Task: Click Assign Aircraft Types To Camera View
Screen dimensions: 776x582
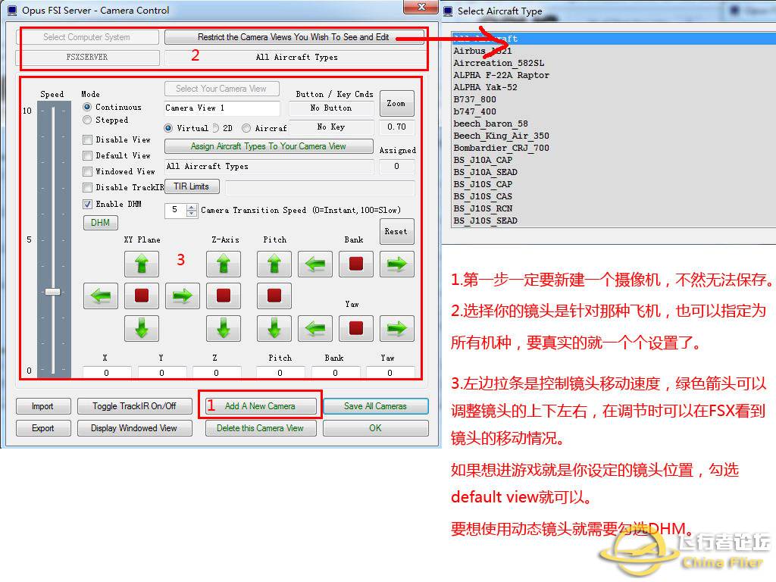Action: (x=268, y=146)
